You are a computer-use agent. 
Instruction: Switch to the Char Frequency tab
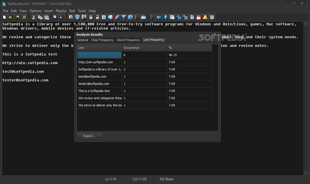[102, 40]
